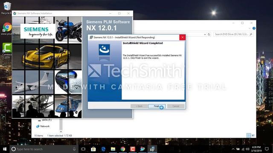This screenshot has height=153, width=273.
Task: Switch Explorer to details view in the status bar
Action: coord(249,135)
